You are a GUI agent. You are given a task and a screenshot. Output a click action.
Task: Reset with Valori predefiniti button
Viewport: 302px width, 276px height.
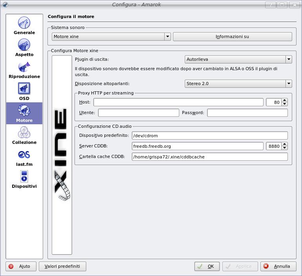(x=62, y=266)
